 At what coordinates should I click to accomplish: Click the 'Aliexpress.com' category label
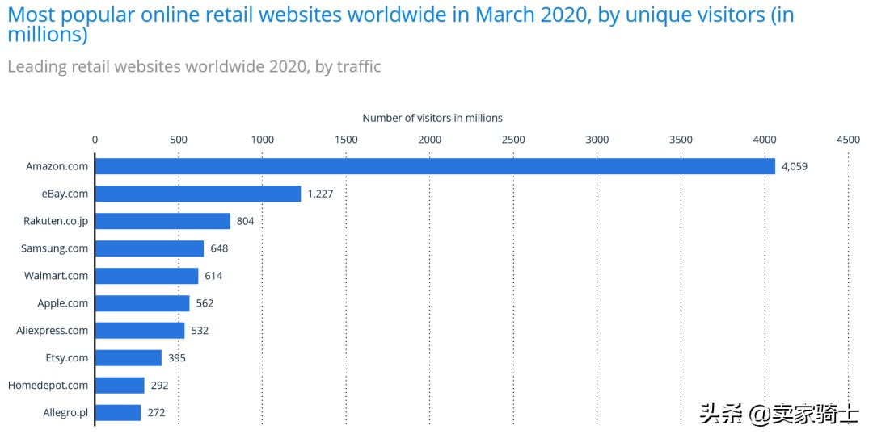click(x=53, y=331)
